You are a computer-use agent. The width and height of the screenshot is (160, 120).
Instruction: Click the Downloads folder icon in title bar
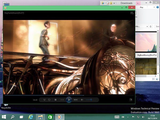(x=103, y=3)
